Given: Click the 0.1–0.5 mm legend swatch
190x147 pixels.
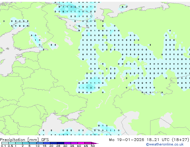Looking at the screenshot, I should click(5, 143).
